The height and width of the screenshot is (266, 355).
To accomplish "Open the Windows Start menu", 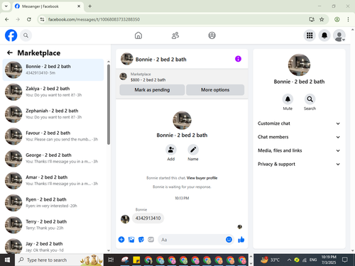I will pyautogui.click(x=7, y=260).
